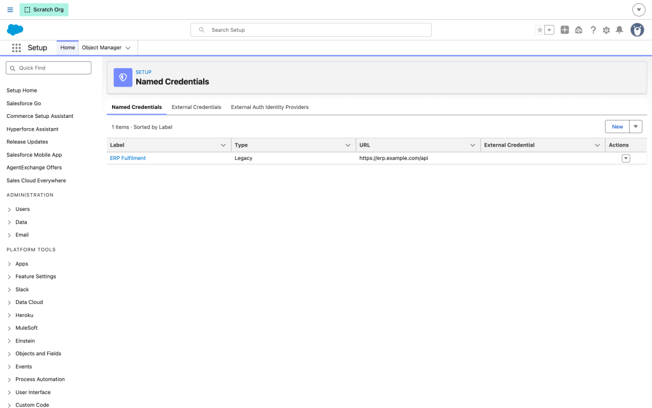The height and width of the screenshot is (408, 652).
Task: Expand the MuleSoft tree node
Action: [x=9, y=328]
